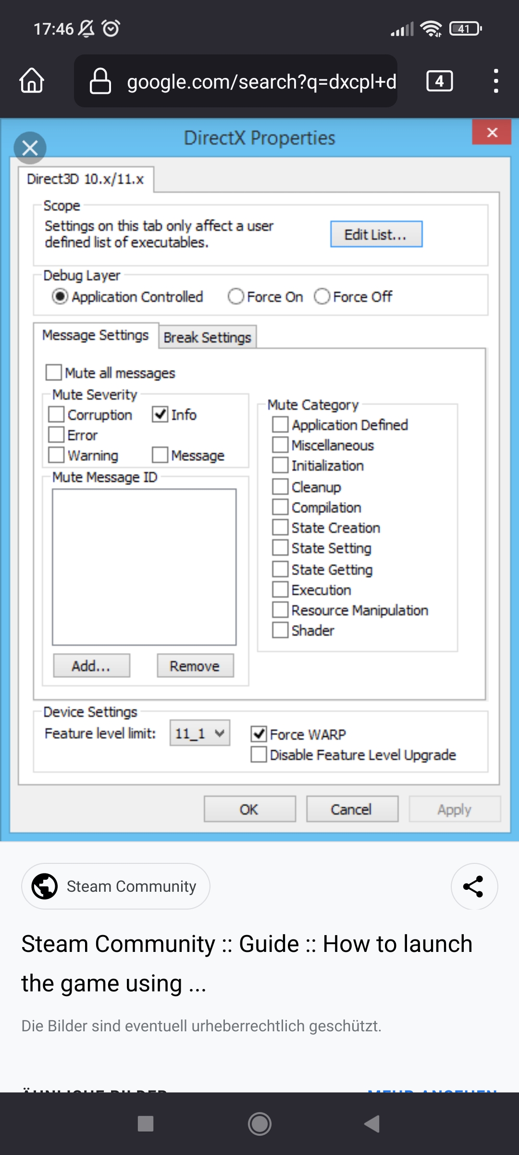Image resolution: width=519 pixels, height=1155 pixels.
Task: Switch to the Message Settings tab
Action: pyautogui.click(x=96, y=335)
